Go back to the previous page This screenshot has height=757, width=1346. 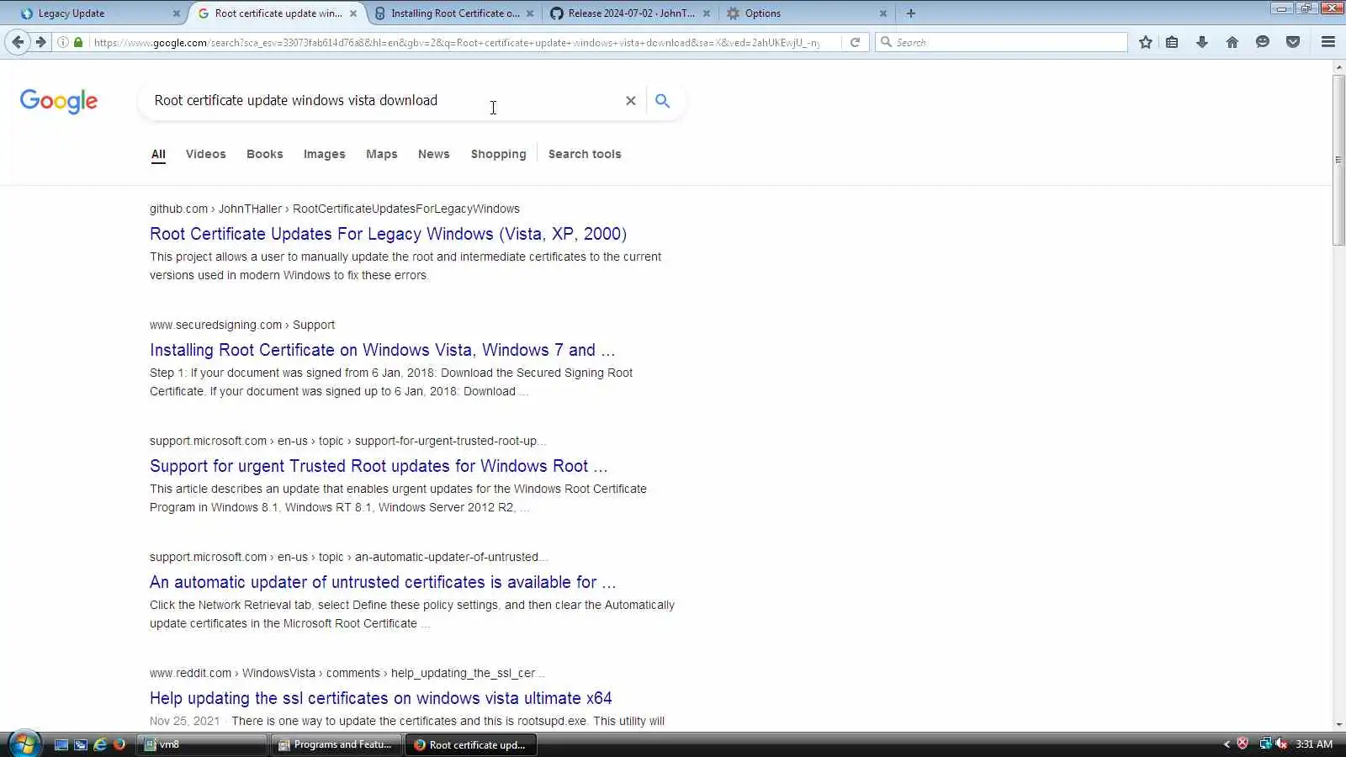click(18, 42)
